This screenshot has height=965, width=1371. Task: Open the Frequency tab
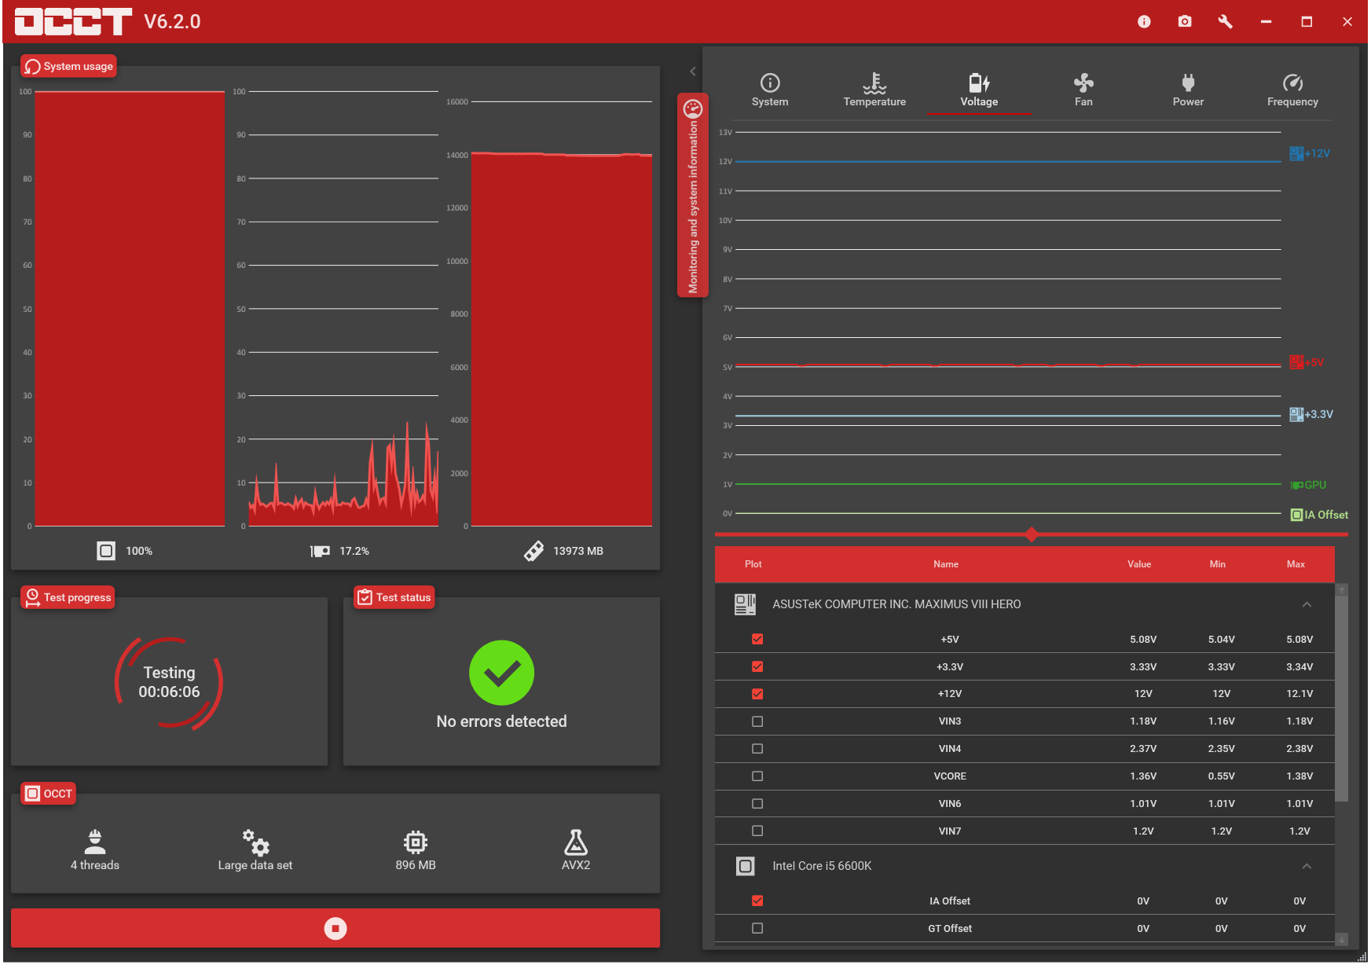click(1292, 90)
